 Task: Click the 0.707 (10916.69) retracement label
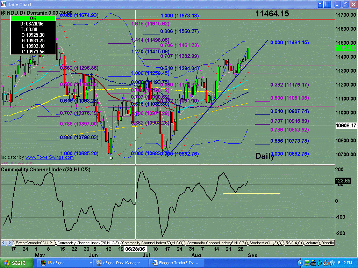point(289,121)
